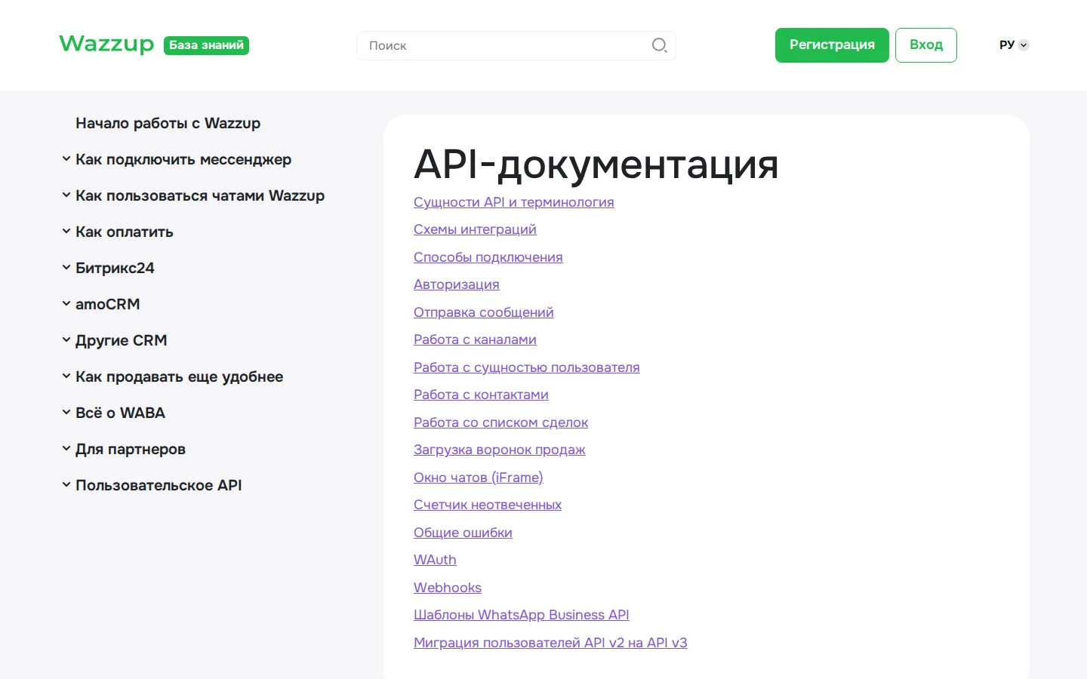This screenshot has width=1087, height=679.
Task: Open Загрузка воронок продаж link
Action: [500, 450]
